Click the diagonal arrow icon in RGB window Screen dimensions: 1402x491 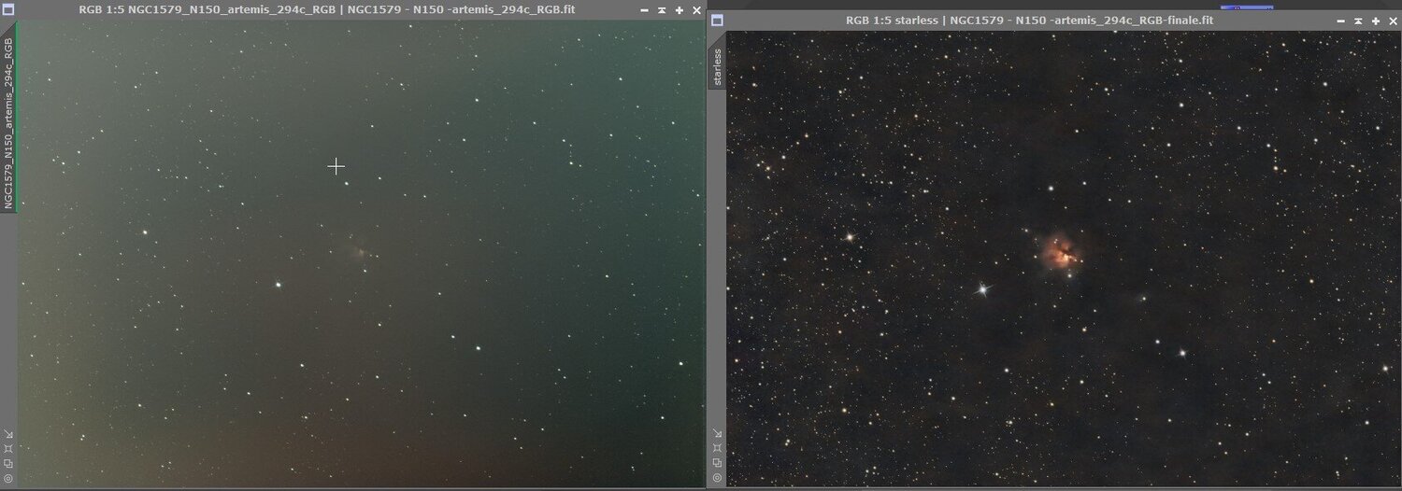click(8, 433)
